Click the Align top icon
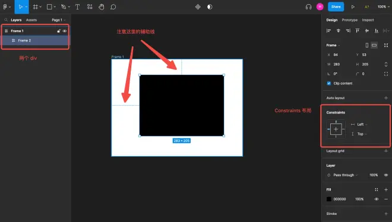The height and width of the screenshot is (222, 392). point(358,31)
